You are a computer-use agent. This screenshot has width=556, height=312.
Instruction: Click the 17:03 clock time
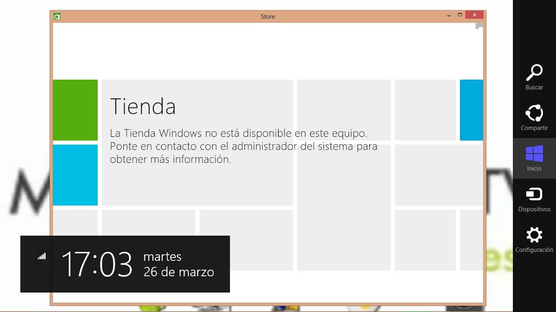point(97,264)
